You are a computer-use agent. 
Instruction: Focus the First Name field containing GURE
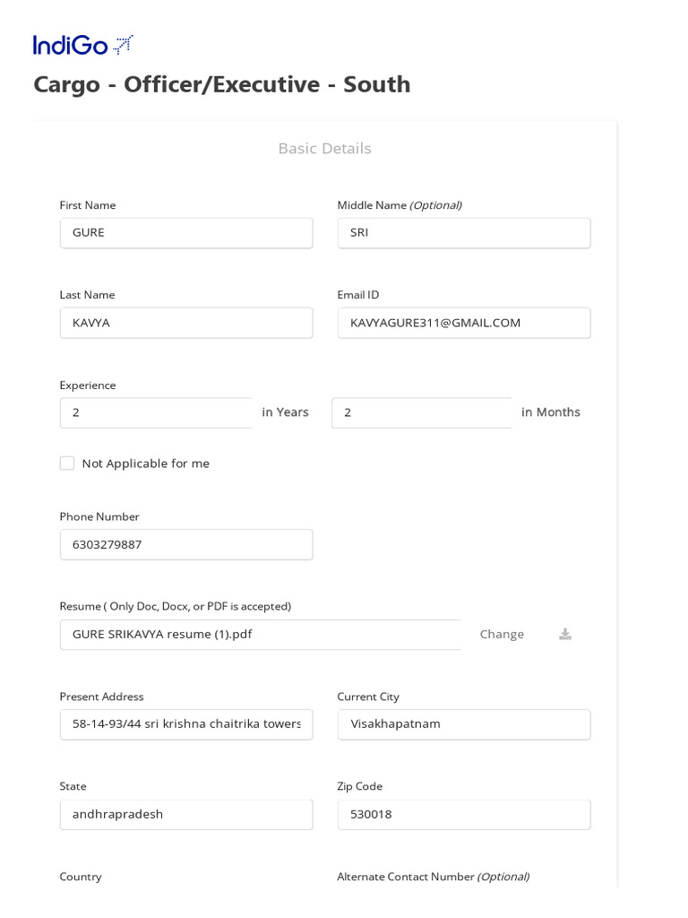tap(186, 233)
